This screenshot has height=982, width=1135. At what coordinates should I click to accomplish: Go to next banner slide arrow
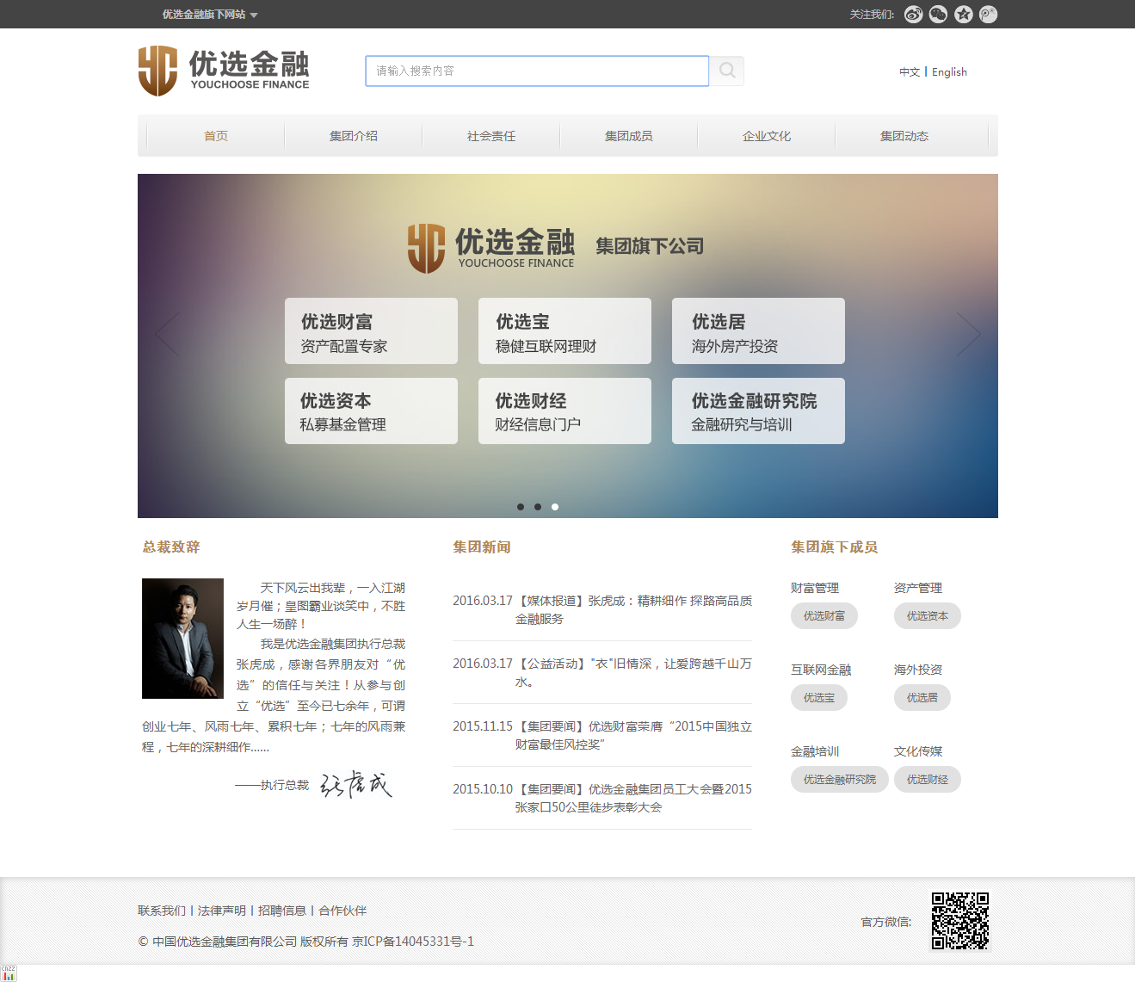click(x=968, y=334)
